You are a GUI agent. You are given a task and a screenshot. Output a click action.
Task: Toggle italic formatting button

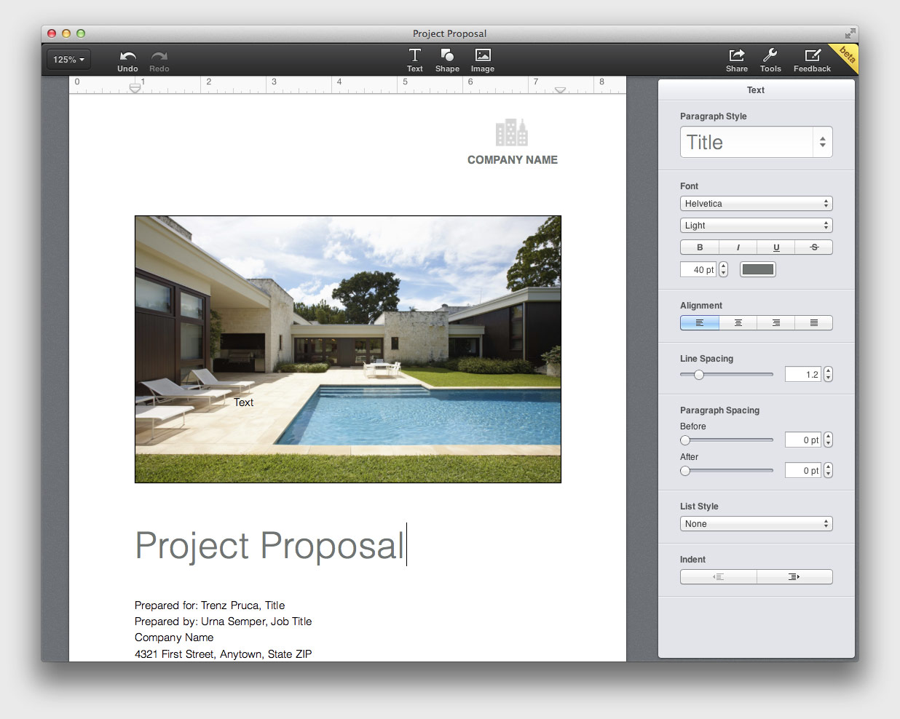[x=738, y=247]
